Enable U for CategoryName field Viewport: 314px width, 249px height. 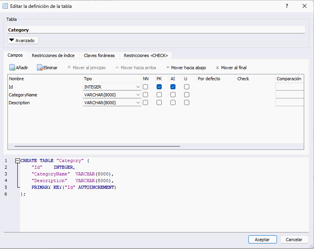coord(187,95)
